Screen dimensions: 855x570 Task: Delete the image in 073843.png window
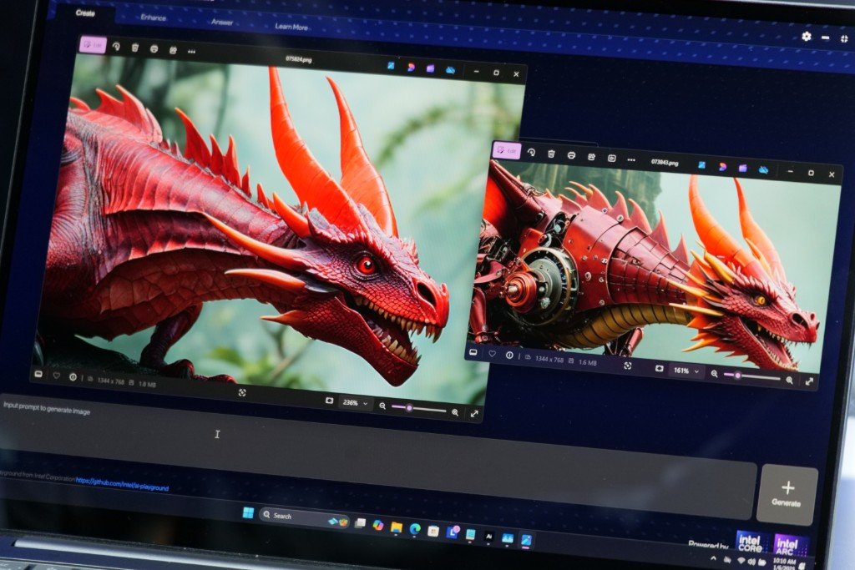(x=551, y=154)
